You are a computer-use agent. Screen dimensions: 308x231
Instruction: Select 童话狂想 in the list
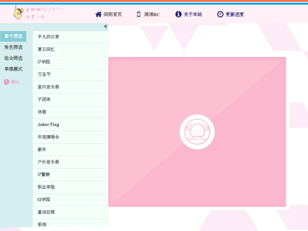(70, 212)
